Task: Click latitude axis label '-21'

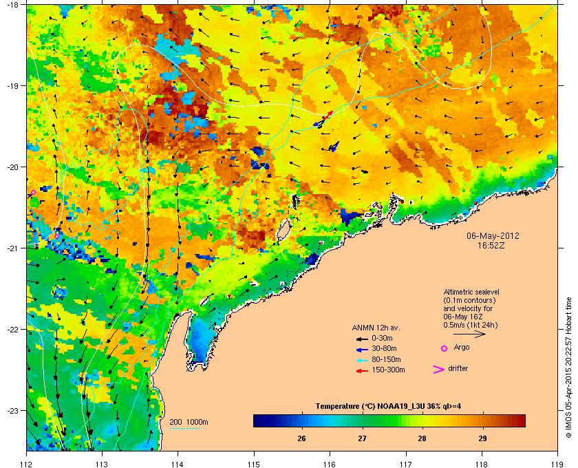Action: click(12, 248)
